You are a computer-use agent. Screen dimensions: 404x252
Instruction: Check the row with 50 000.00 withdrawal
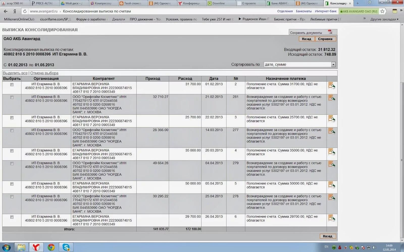(12, 184)
